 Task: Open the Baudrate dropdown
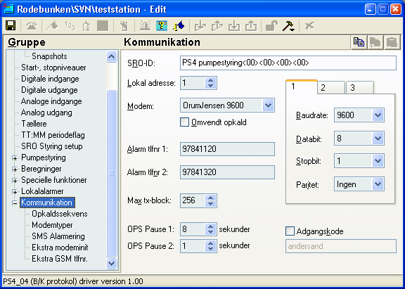[x=378, y=115]
